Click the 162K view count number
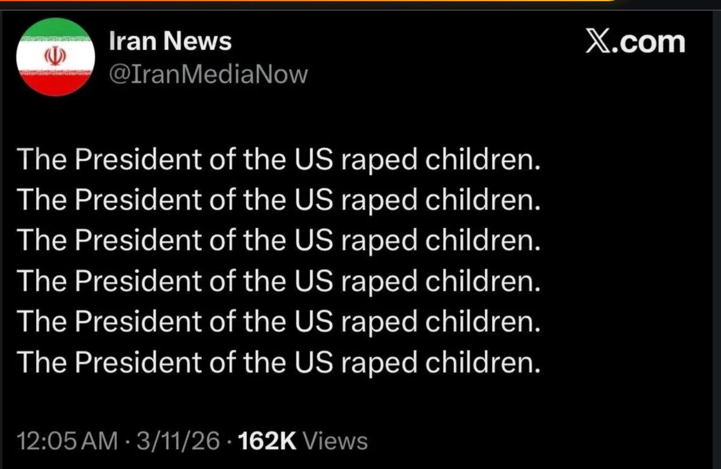This screenshot has width=721, height=469. click(x=267, y=441)
